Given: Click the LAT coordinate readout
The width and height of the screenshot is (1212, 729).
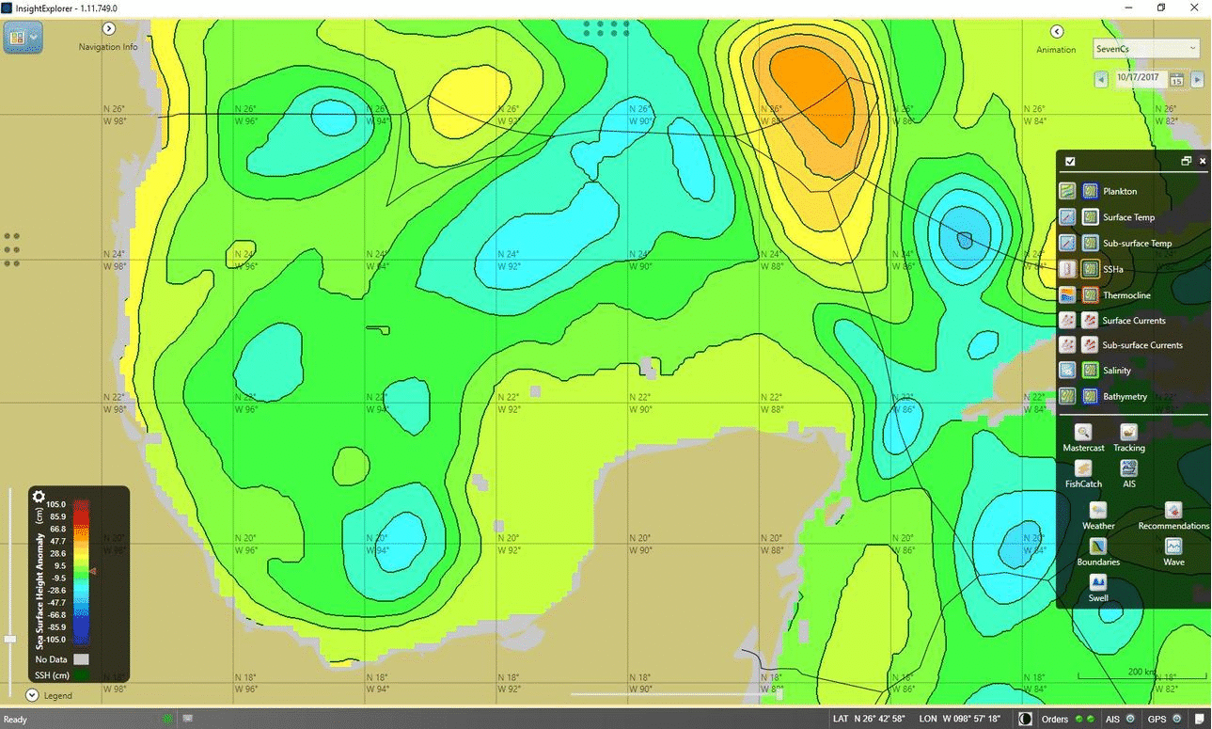Looking at the screenshot, I should pyautogui.click(x=870, y=720).
